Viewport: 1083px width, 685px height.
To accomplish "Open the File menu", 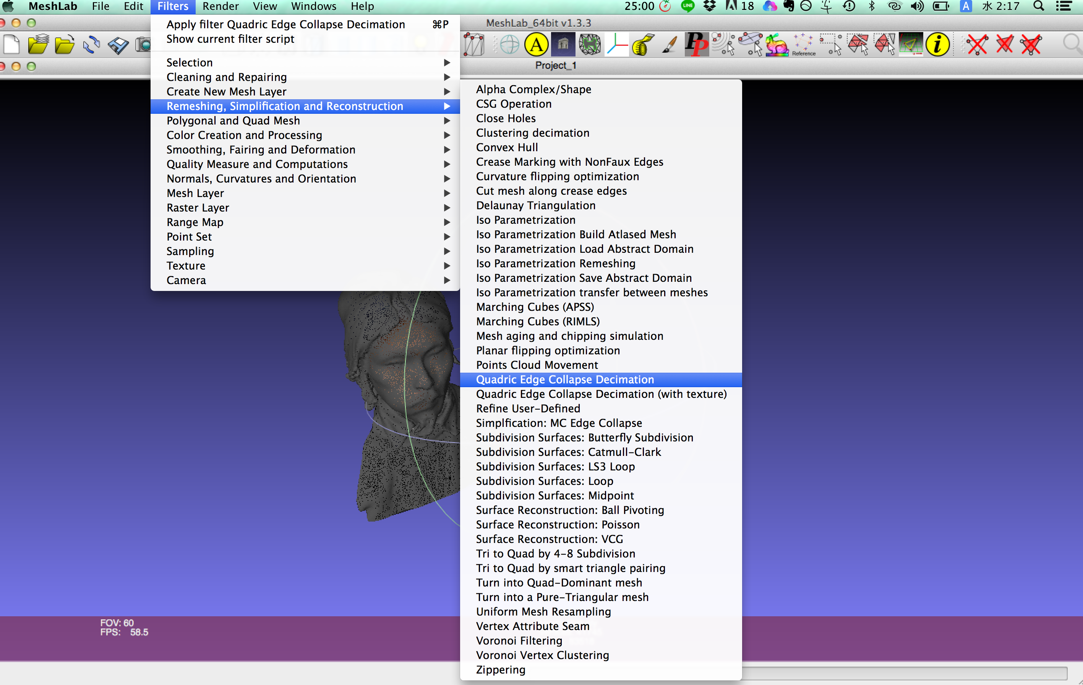I will [x=100, y=6].
